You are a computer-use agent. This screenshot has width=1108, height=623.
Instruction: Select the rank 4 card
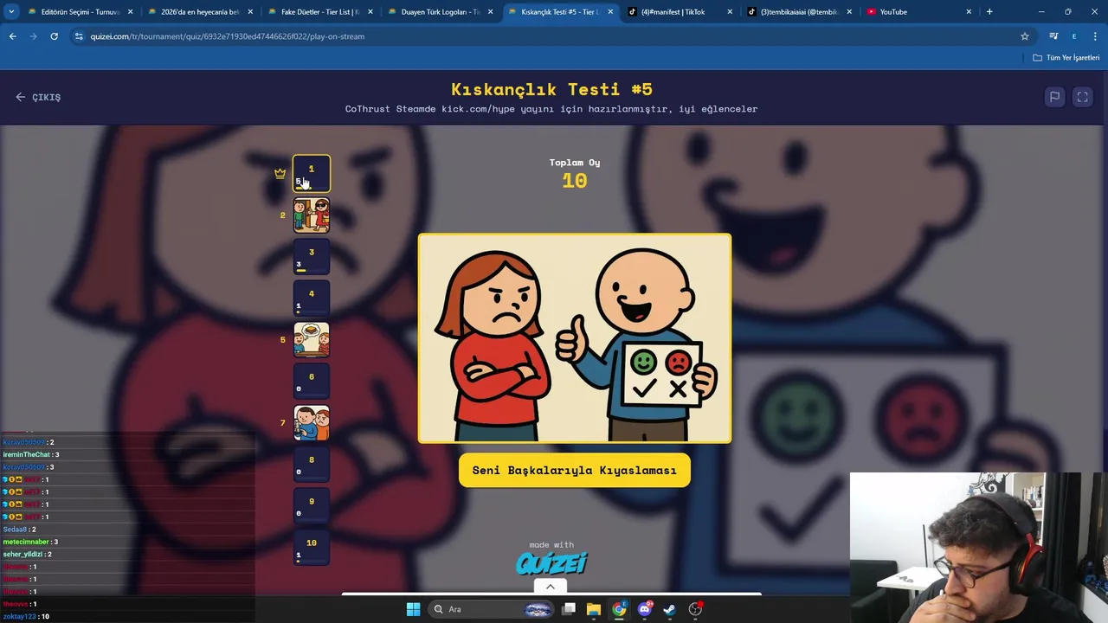[312, 298]
